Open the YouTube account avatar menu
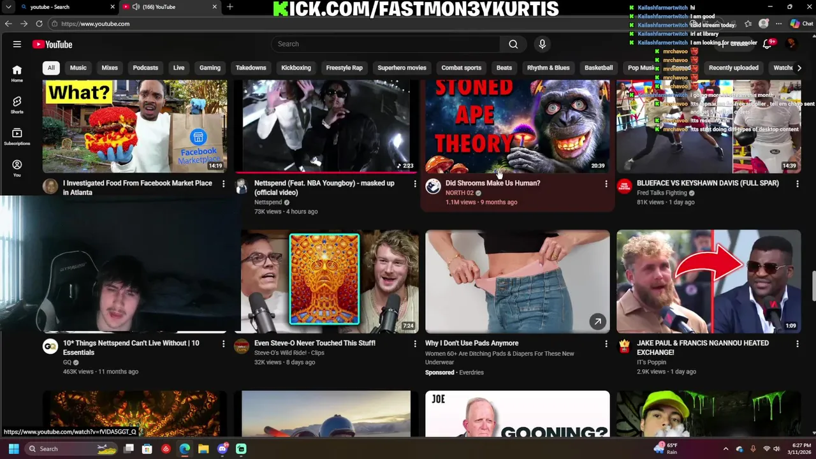 (791, 43)
